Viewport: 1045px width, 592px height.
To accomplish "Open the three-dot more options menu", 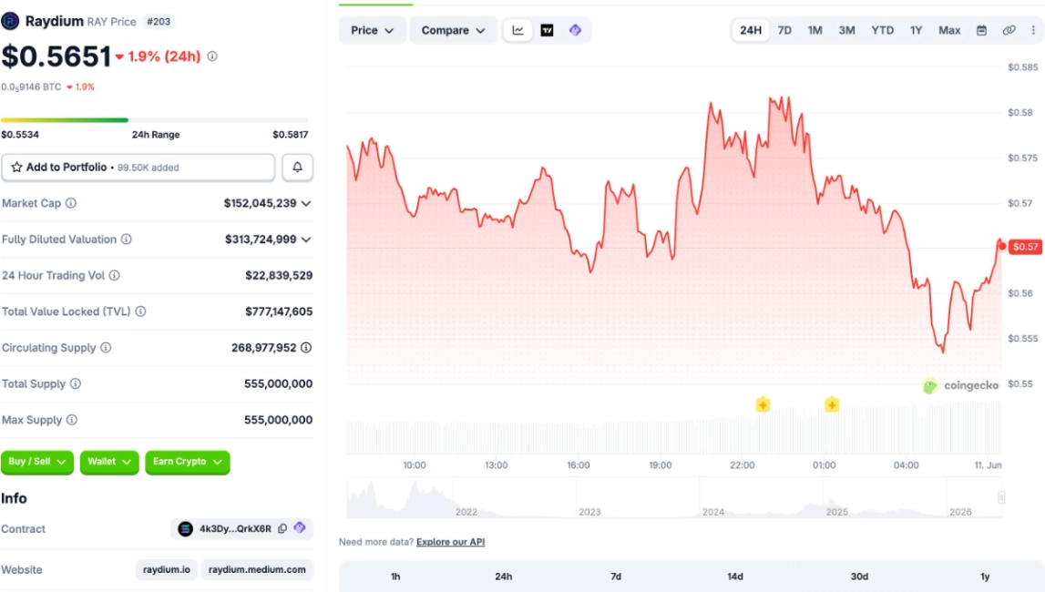I will click(x=1034, y=30).
